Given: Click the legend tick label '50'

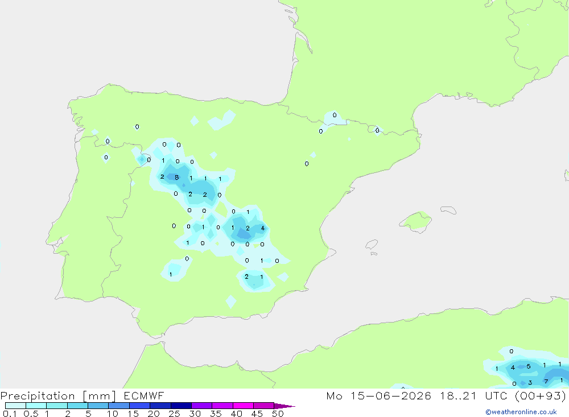Looking at the screenshot, I should [x=278, y=414].
